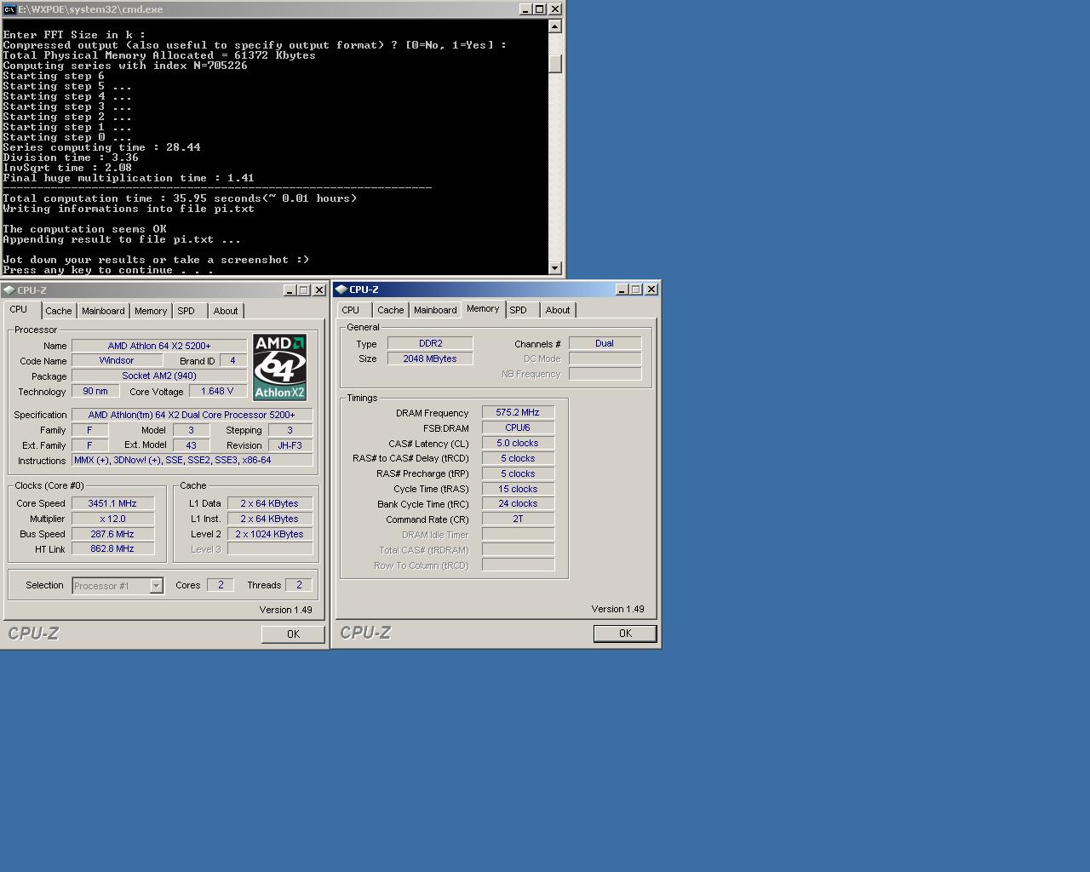Click the 'Total computation time' line in cmd

(x=180, y=198)
